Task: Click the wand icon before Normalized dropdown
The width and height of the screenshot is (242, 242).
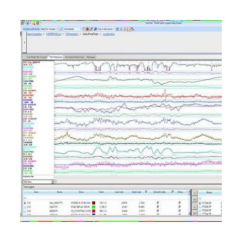Action: tap(60, 29)
